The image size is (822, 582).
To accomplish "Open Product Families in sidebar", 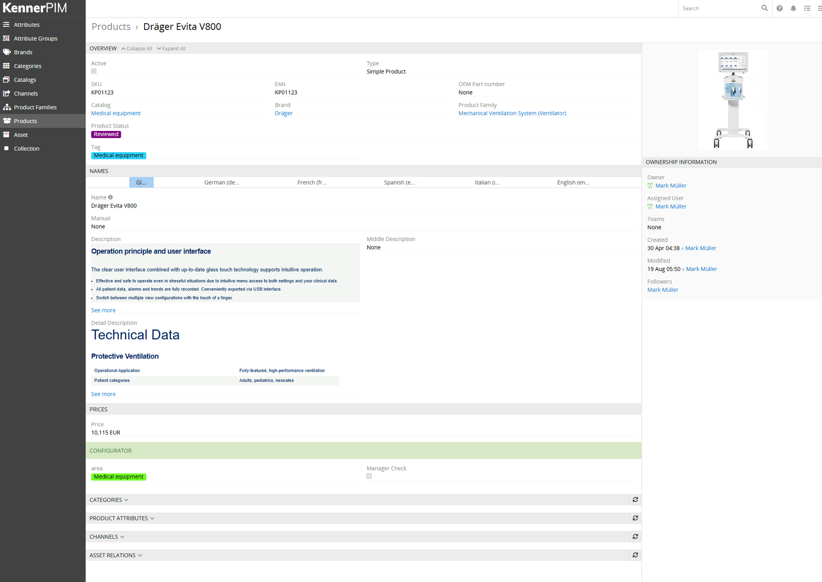I will coord(35,107).
